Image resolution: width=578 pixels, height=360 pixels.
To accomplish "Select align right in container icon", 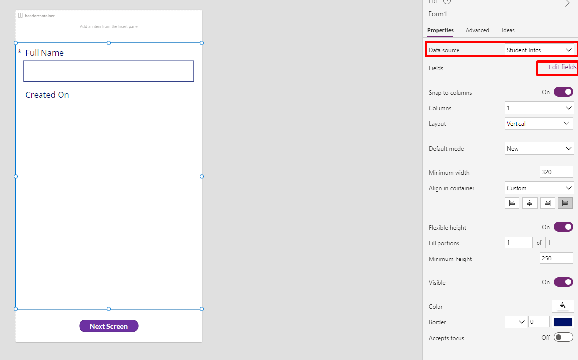I will (x=548, y=203).
